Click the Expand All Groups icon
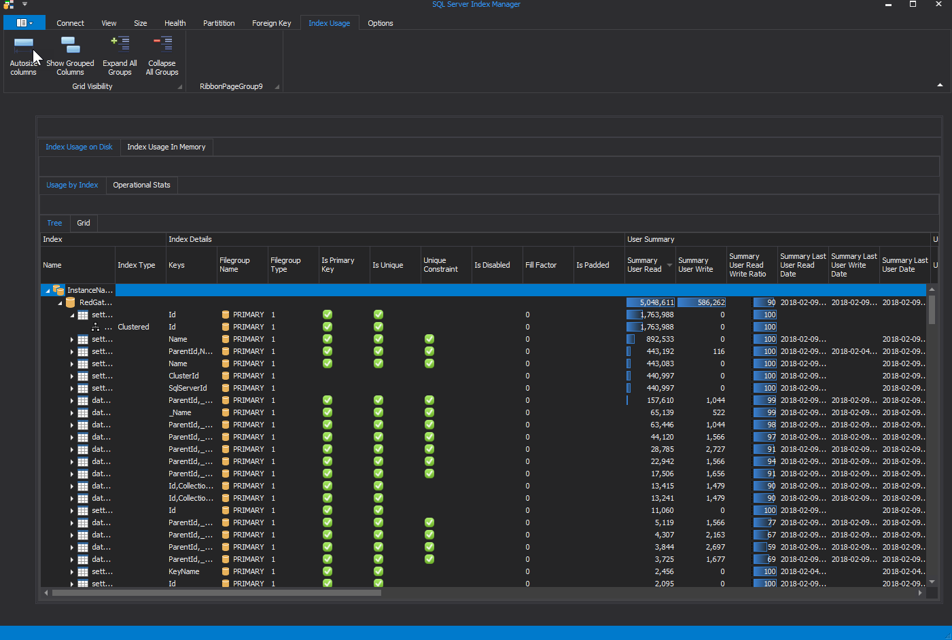The width and height of the screenshot is (952, 640). pyautogui.click(x=120, y=44)
